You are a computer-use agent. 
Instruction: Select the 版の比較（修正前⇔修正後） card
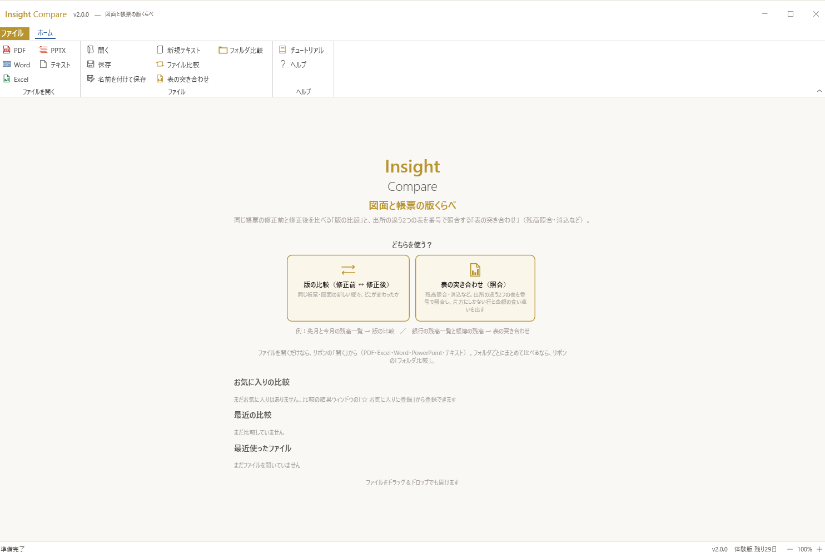tap(348, 288)
